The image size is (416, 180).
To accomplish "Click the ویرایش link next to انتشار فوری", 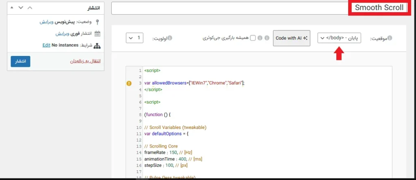I will point(62,34).
